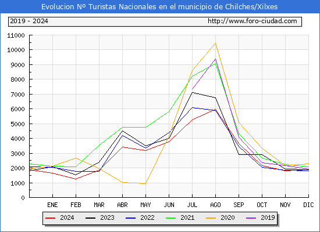320x232 pixels.
Task: Select the '2023' legend label
Action: 107,217
